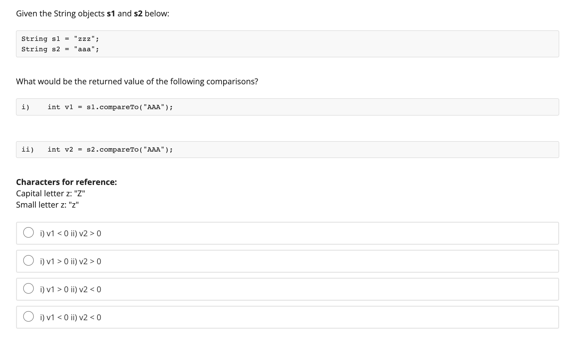The image size is (572, 346).
Task: Click the 'Characters for reference:' heading
Action: [x=66, y=182]
